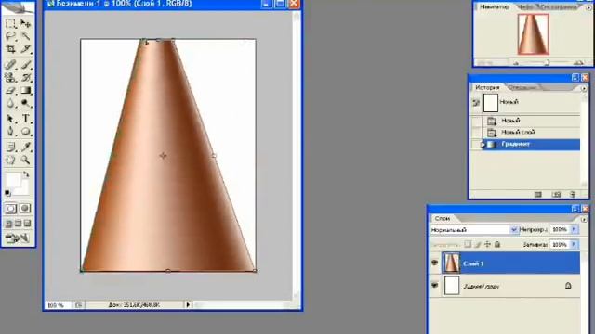Switch to the Операции tab
Image resolution: width=595 pixels, height=334 pixels.
click(522, 88)
